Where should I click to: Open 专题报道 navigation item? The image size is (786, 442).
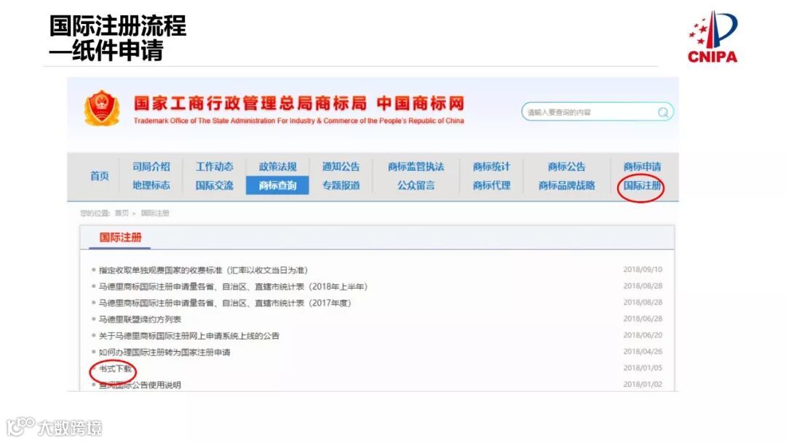tap(341, 185)
